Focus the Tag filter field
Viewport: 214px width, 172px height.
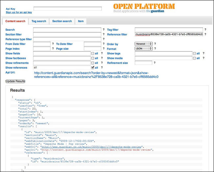coord(169,30)
